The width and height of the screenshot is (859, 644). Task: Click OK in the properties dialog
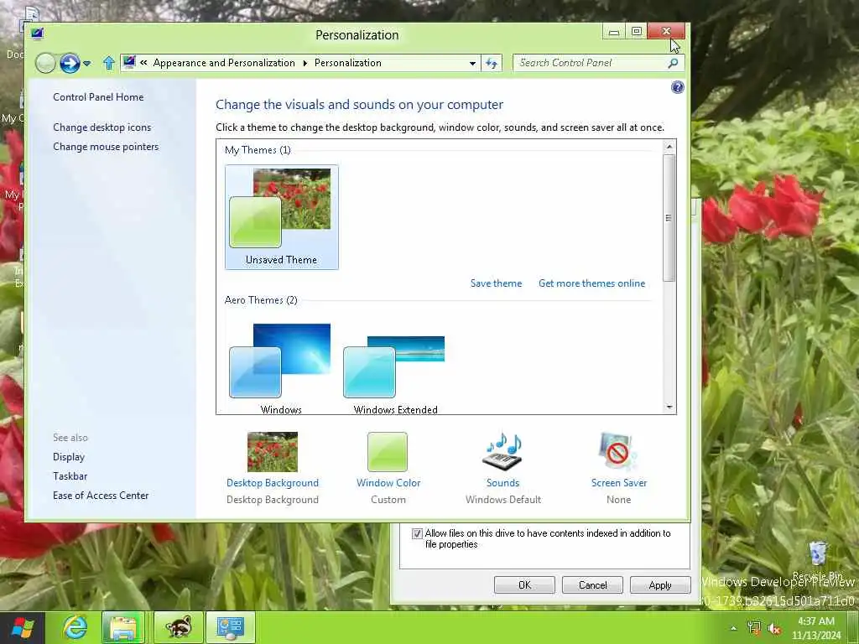pos(524,584)
